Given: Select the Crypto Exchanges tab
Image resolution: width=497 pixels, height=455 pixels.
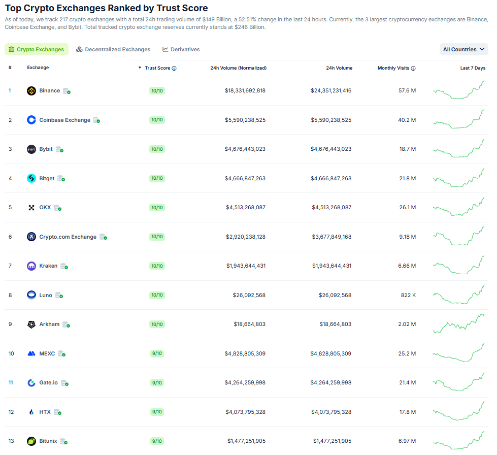Looking at the screenshot, I should point(37,49).
